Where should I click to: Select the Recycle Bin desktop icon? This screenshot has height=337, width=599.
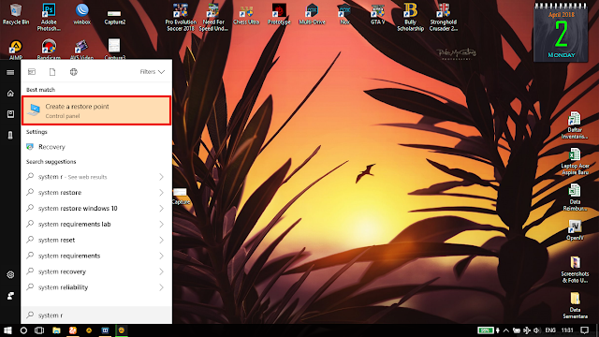click(16, 14)
